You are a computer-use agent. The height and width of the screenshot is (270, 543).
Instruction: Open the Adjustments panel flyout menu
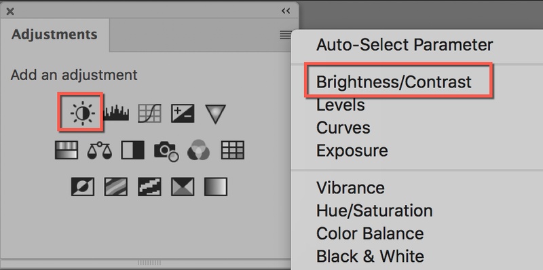click(285, 35)
